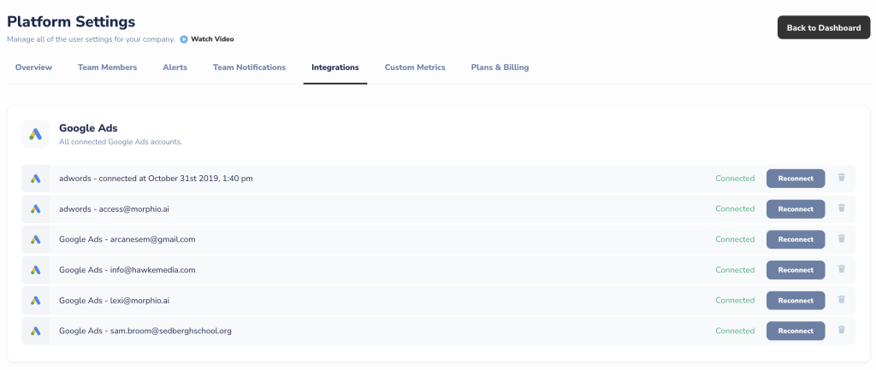Click Google Ads icon in lexi@morphio.ai row
Image resolution: width=876 pixels, height=370 pixels.
pyautogui.click(x=36, y=300)
